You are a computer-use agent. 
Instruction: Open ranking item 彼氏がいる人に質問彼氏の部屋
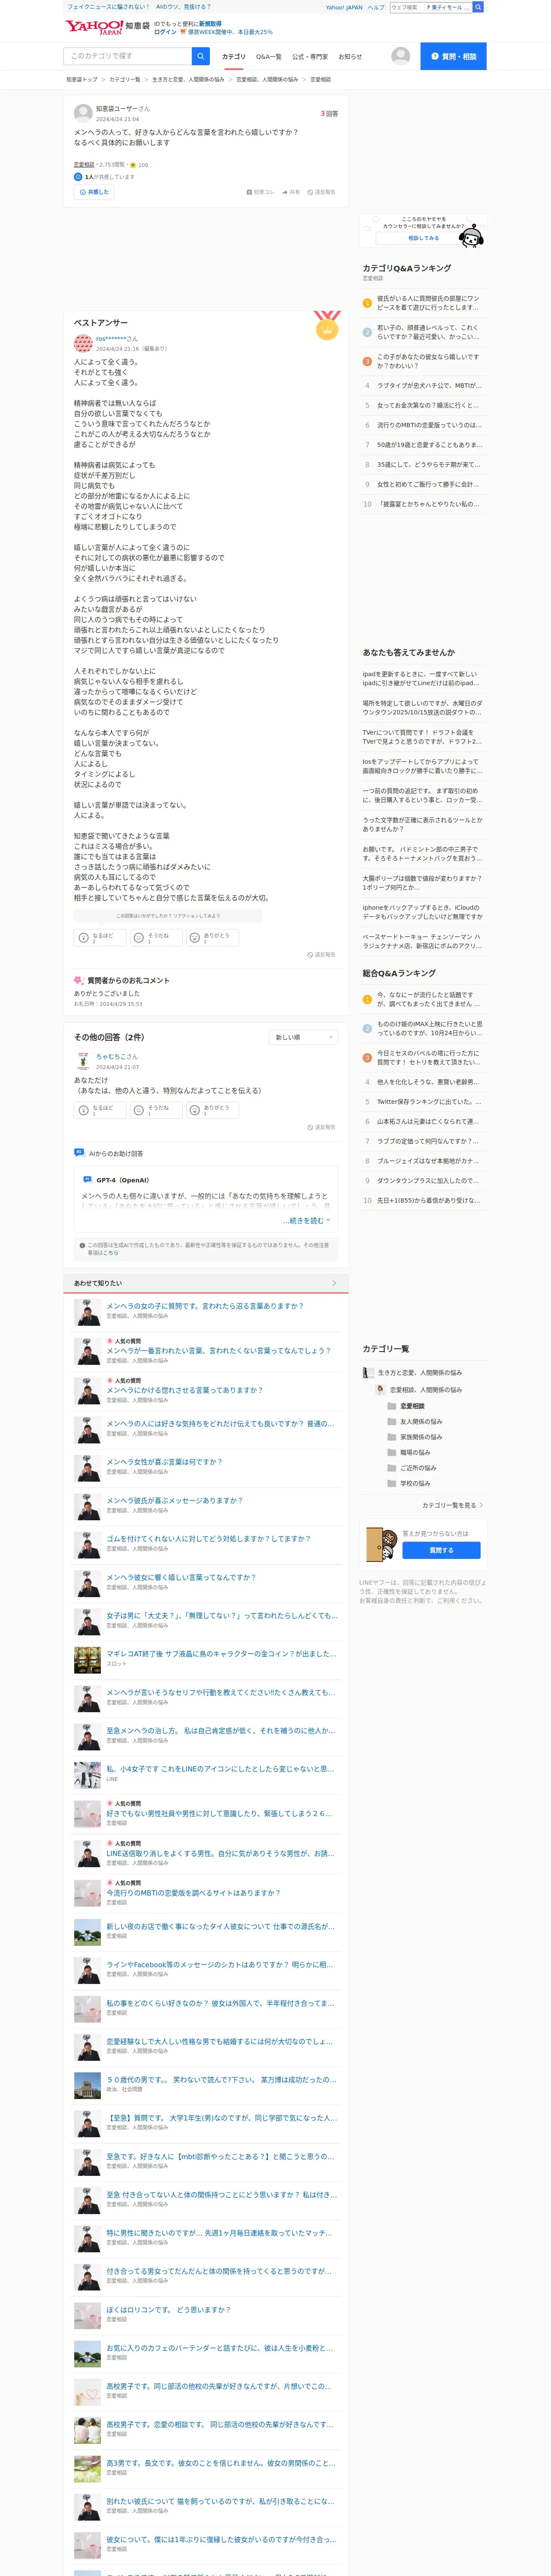pos(428,303)
